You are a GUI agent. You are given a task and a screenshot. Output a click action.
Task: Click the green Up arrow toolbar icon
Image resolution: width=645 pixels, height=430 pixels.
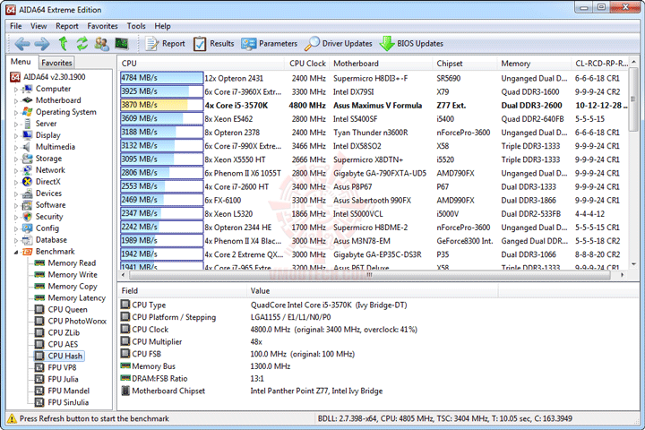click(63, 43)
